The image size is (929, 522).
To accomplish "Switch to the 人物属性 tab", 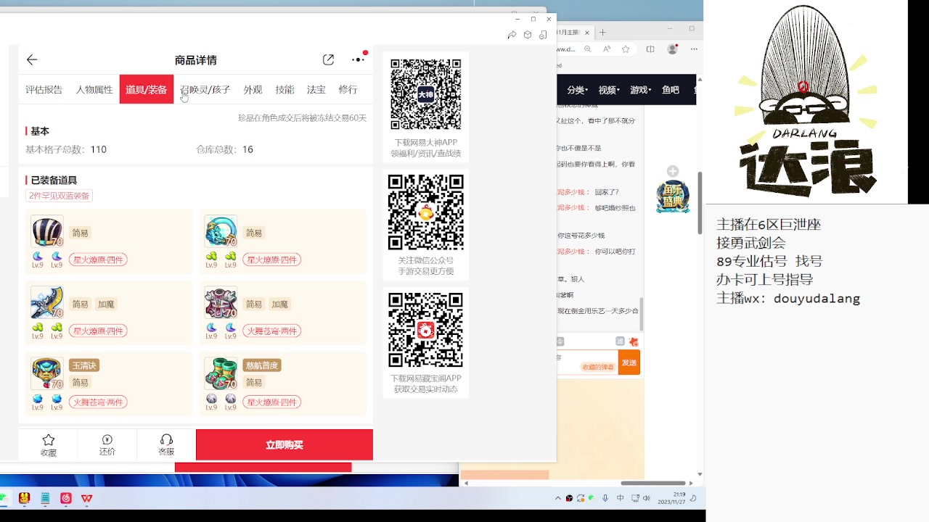I will coord(94,90).
